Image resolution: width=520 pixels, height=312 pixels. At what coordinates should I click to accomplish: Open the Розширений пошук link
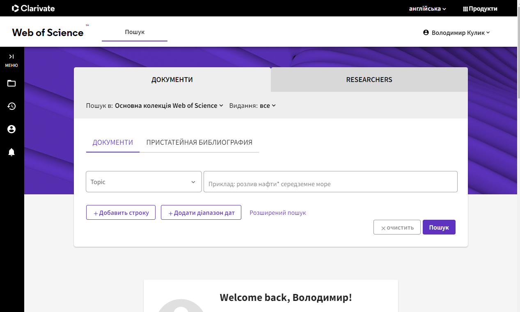[278, 213]
